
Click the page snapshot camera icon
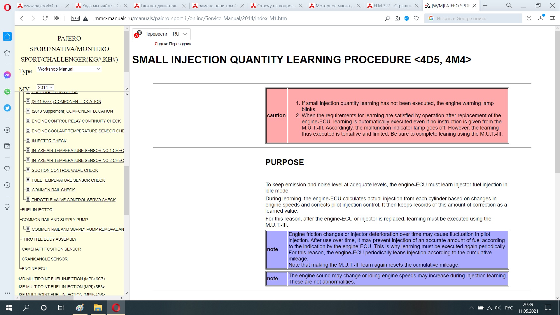(x=397, y=18)
